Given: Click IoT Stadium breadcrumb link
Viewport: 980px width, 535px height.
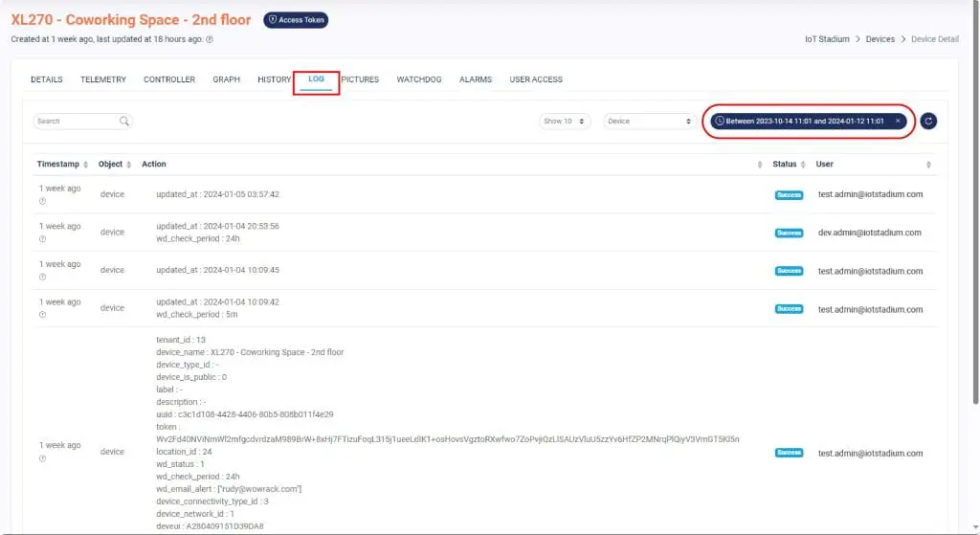Looking at the screenshot, I should coord(827,39).
